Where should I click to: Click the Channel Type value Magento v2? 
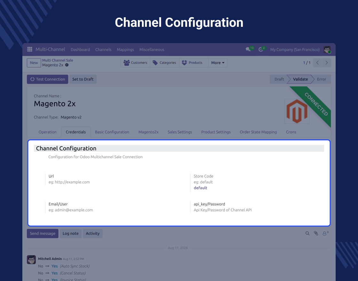(x=71, y=117)
